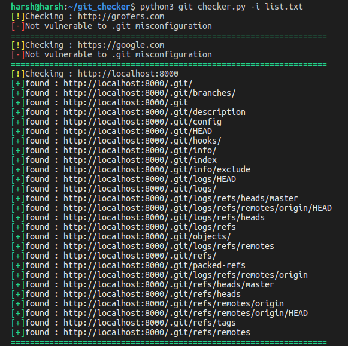Click the first 'Not vulnerable' result line
Viewport: 348px width, 346px height.
click(x=111, y=26)
